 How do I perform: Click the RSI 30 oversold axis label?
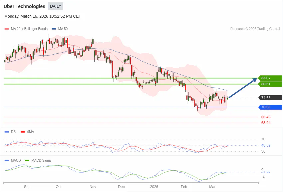(263, 151)
